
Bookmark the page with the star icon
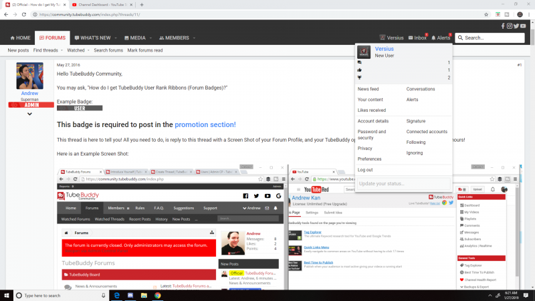coord(486,13)
